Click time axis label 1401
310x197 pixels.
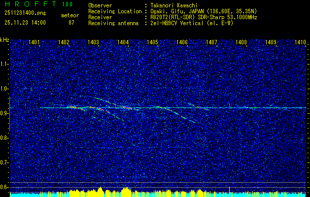click(34, 42)
